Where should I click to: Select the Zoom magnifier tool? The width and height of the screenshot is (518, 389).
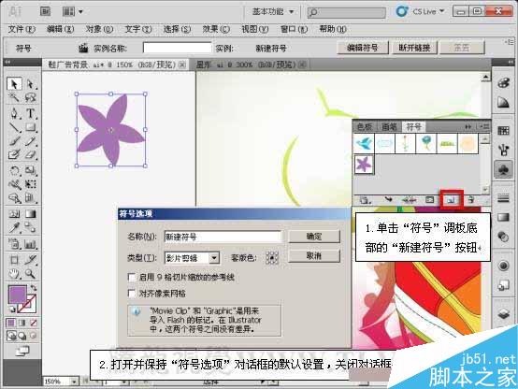[x=31, y=274]
